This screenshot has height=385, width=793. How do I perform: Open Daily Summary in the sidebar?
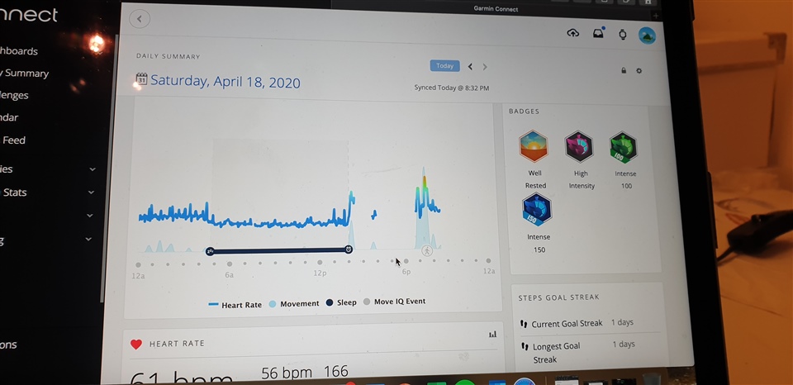click(x=24, y=74)
